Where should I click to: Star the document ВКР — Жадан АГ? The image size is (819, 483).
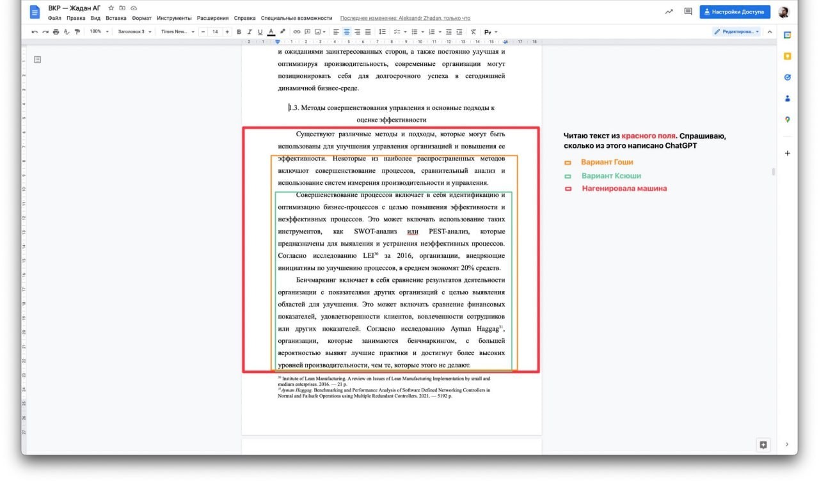coord(111,8)
